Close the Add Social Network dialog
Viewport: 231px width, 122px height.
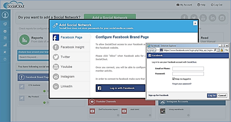coord(195,23)
